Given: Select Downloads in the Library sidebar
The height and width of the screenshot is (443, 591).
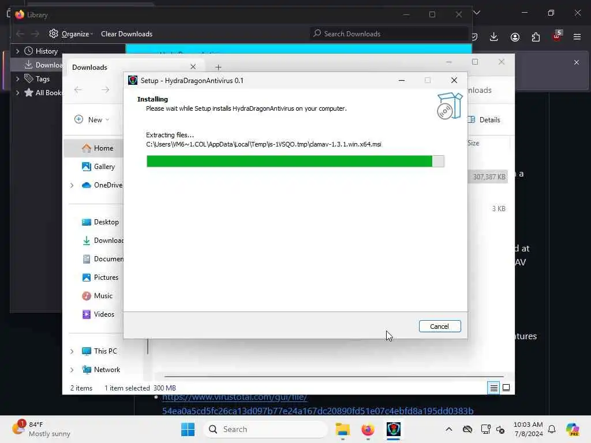Looking at the screenshot, I should (x=44, y=65).
